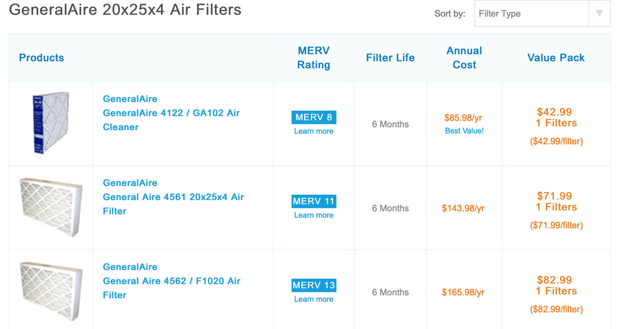This screenshot has height=329, width=626.
Task: Select the MERV 8 rating badge
Action: click(x=314, y=118)
